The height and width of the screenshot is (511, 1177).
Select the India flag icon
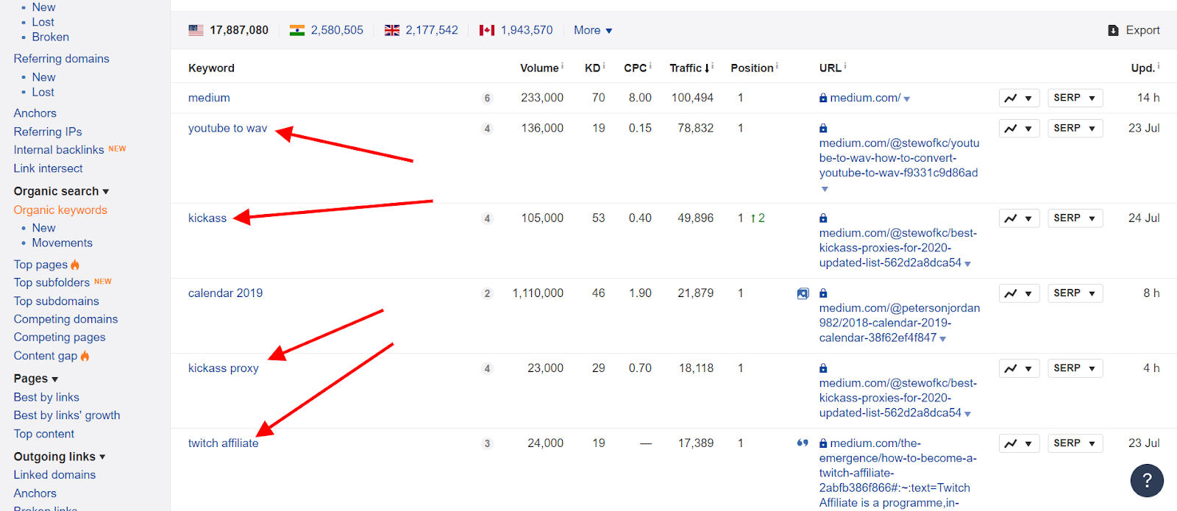[x=297, y=30]
